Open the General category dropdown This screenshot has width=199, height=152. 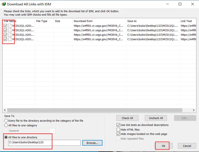pyautogui.click(x=32, y=131)
